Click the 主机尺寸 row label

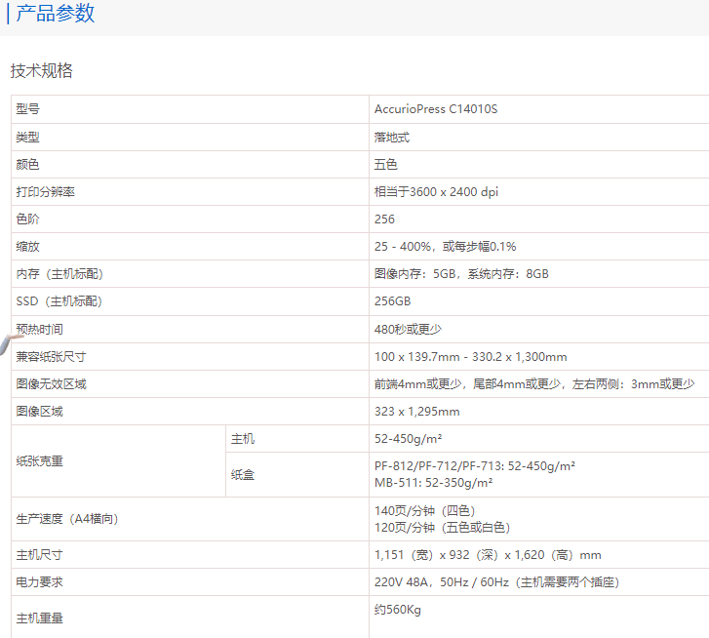39,555
